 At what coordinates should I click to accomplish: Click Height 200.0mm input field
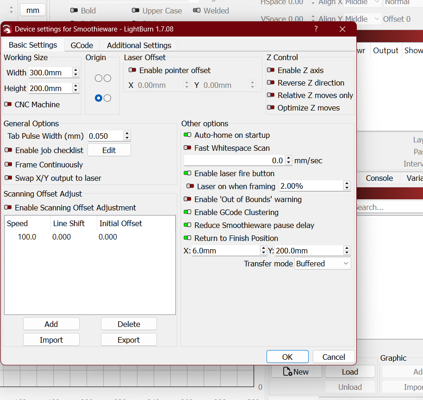50,88
